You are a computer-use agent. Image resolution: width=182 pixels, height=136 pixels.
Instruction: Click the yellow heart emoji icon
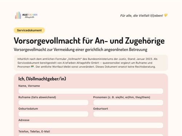[x=166, y=15]
